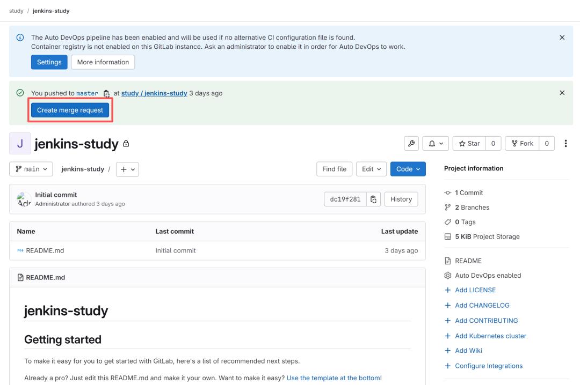Click the 5 KiB Project Storage icon
The image size is (580, 385).
[447, 236]
